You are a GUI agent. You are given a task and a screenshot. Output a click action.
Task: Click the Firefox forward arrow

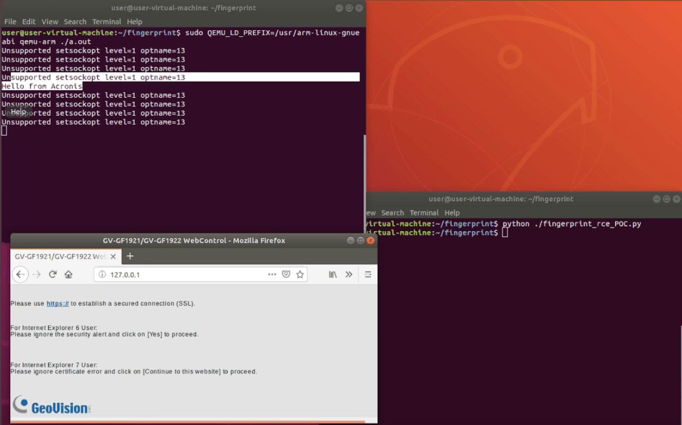click(x=37, y=275)
